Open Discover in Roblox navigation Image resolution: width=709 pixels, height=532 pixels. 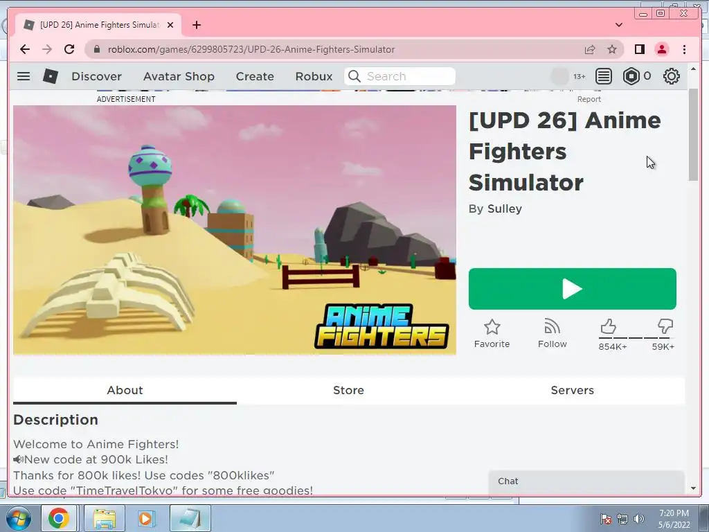[96, 76]
